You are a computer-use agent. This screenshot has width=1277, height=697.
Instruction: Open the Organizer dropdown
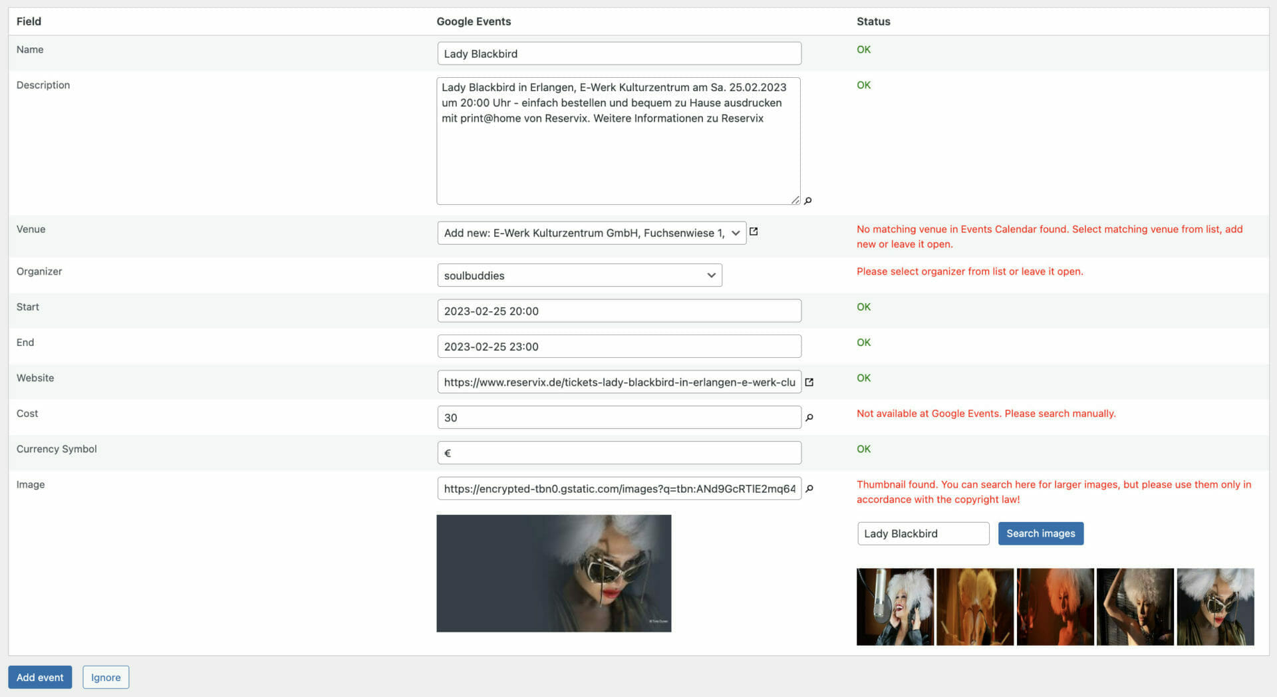click(710, 275)
